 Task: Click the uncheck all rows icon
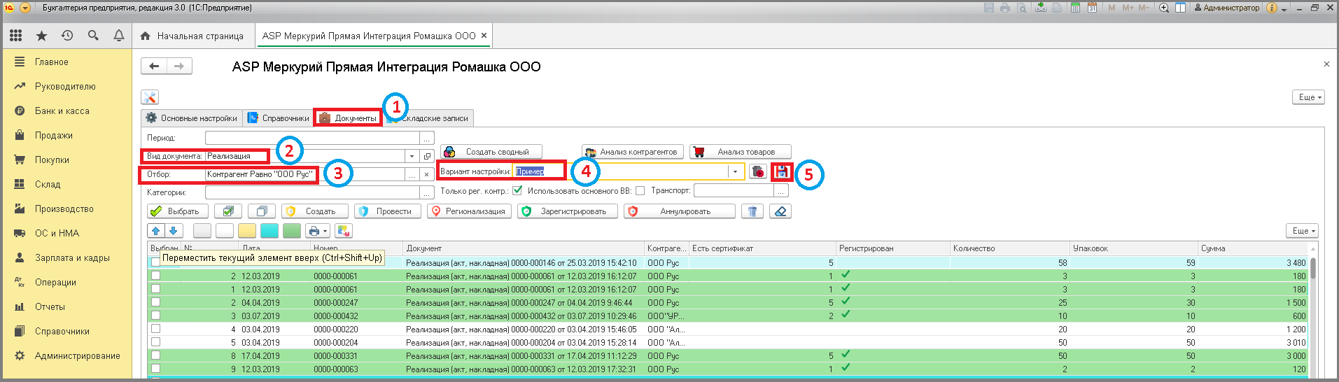point(262,211)
